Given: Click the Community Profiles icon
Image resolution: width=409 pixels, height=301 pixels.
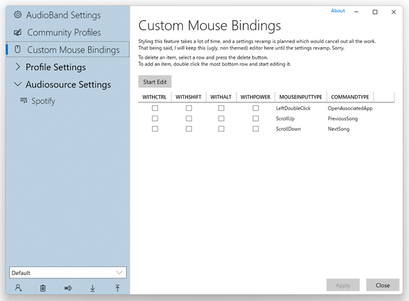Looking at the screenshot, I should coord(18,33).
